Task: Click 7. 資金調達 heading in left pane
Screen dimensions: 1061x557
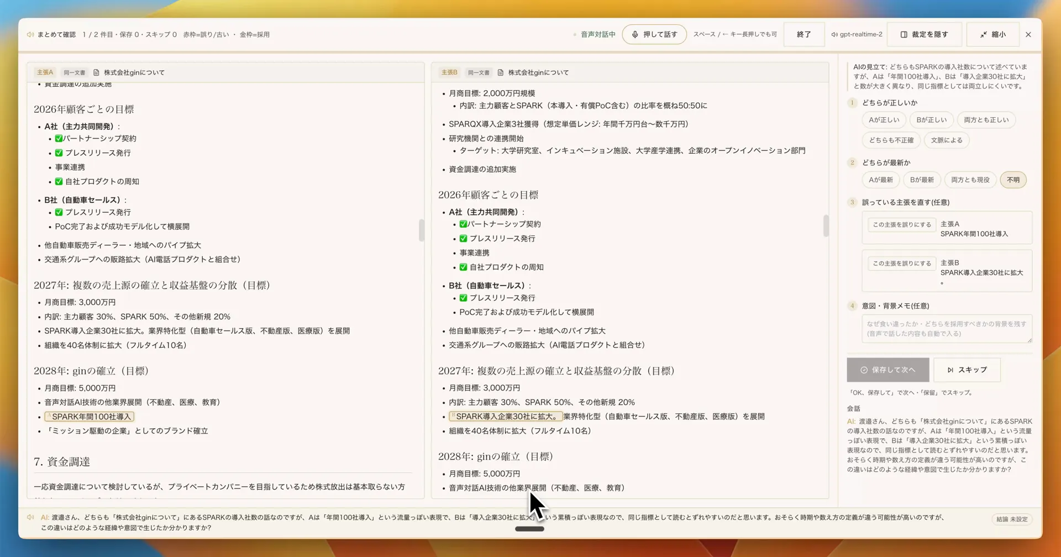Action: pos(62,462)
